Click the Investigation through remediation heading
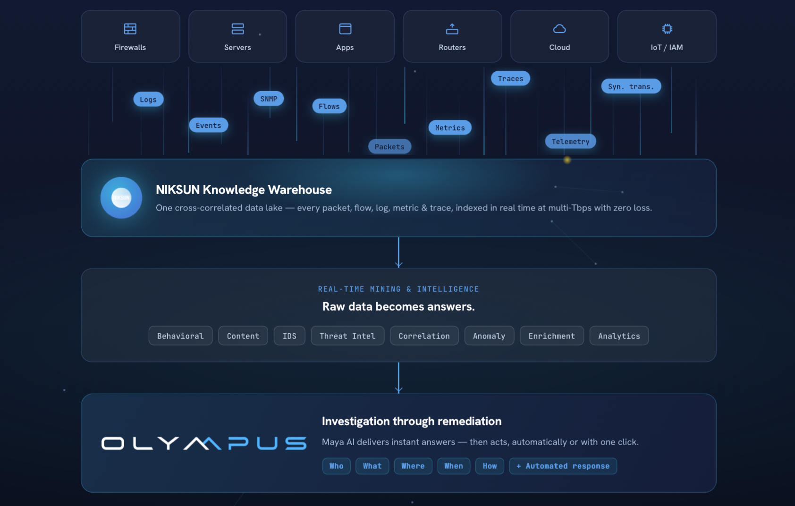 tap(412, 421)
